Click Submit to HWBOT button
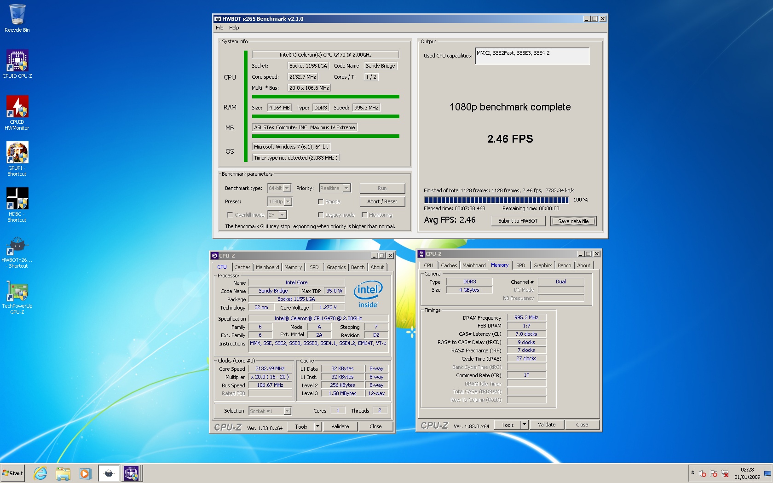 (x=518, y=221)
